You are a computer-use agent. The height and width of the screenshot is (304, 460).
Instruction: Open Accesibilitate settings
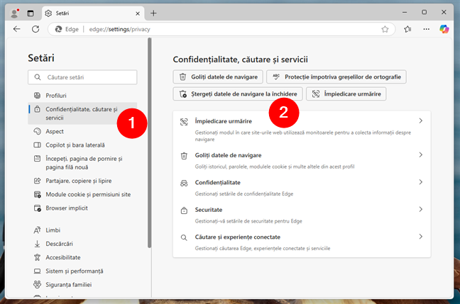tap(82, 257)
